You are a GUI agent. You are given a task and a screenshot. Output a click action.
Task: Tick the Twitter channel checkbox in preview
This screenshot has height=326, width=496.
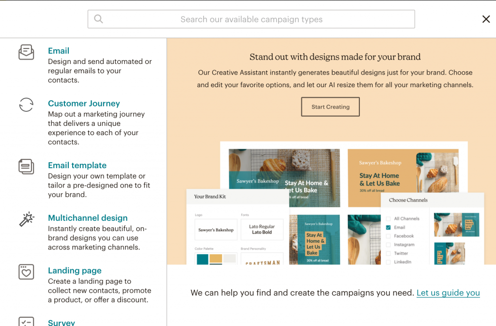tap(388, 253)
